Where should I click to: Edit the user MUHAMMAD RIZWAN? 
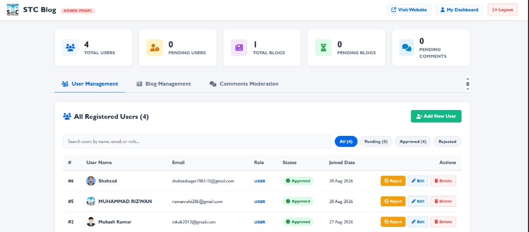coord(418,202)
